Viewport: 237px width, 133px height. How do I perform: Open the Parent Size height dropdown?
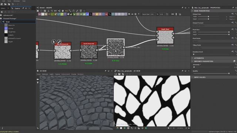click(162, 14)
